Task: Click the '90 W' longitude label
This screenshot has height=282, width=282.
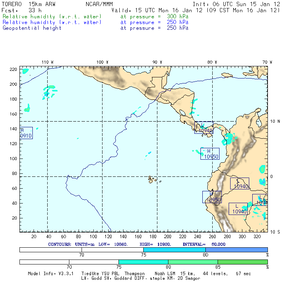Action: 157,62
